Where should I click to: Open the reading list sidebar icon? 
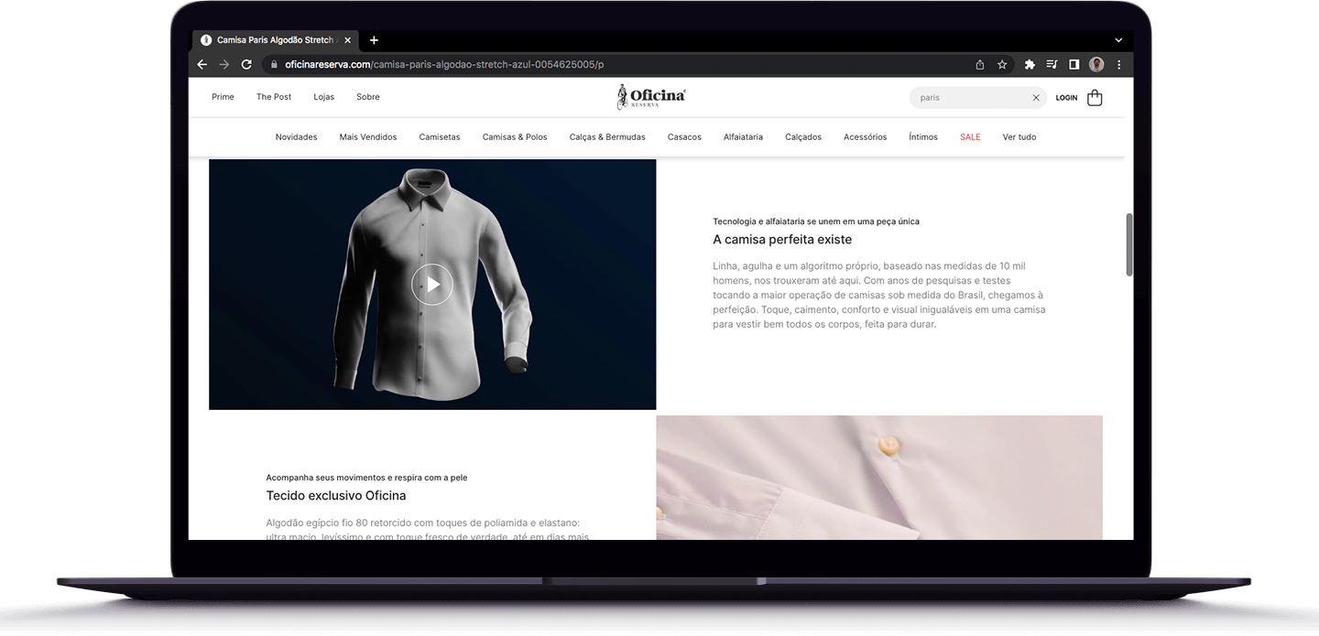pos(1073,64)
